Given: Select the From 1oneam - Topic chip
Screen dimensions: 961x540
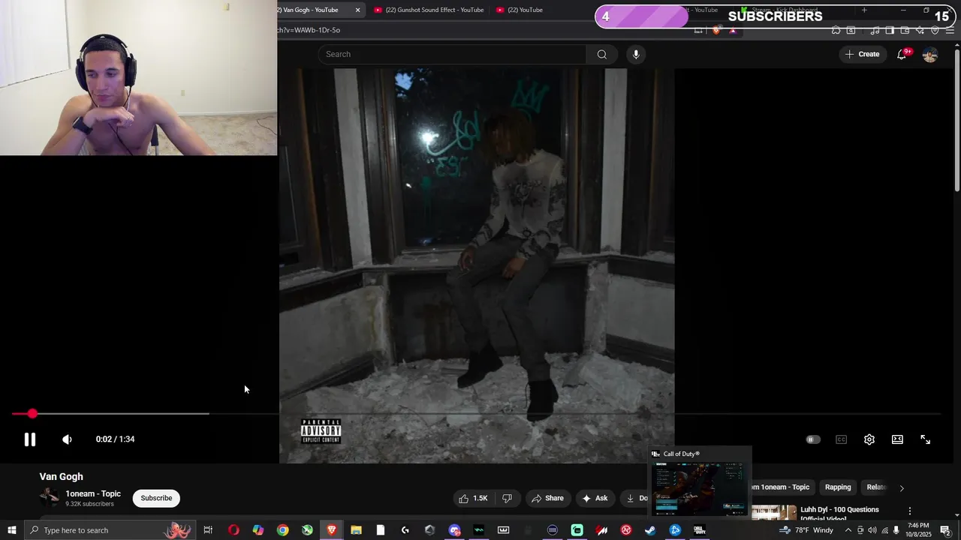Looking at the screenshot, I should [x=782, y=487].
